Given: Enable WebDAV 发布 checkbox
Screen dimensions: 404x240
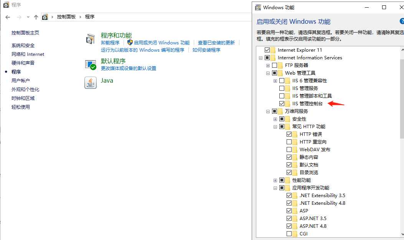Looking at the screenshot, I should pyautogui.click(x=289, y=150).
